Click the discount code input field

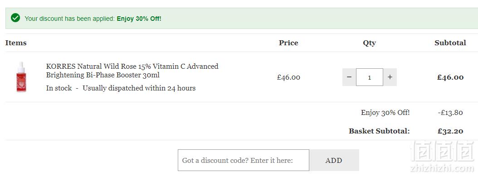point(243,160)
